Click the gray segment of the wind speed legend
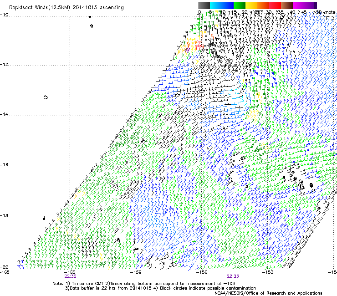 coord(204,5)
